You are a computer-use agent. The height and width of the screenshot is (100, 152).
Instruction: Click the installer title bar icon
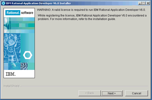pos(3,3)
